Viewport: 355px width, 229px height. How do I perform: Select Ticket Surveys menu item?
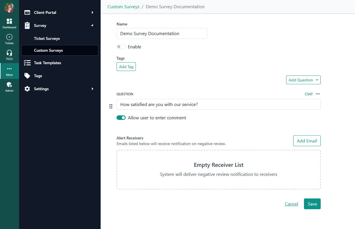[x=47, y=38]
